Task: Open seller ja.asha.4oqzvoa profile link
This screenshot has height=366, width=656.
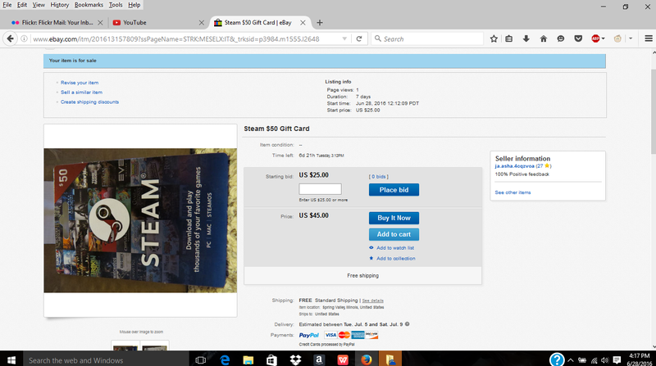Action: (x=515, y=166)
